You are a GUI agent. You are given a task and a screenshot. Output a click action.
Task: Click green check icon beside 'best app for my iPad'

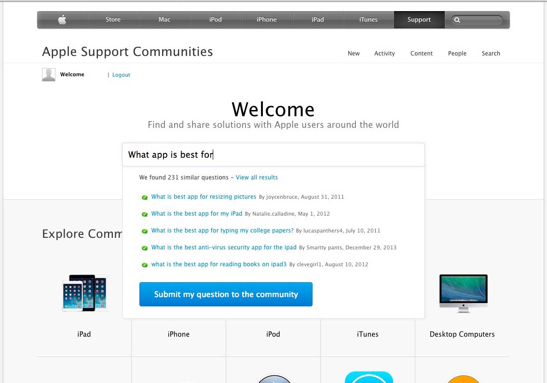(x=144, y=214)
